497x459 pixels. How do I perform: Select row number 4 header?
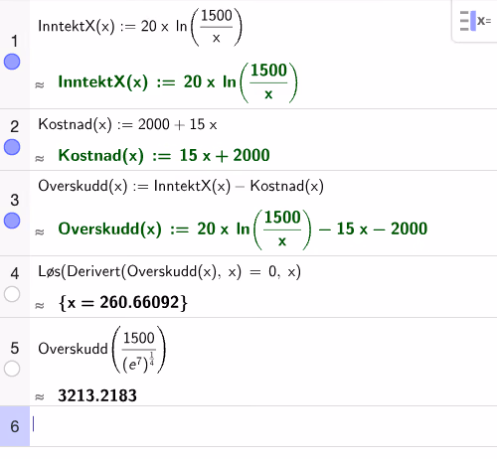click(x=14, y=273)
